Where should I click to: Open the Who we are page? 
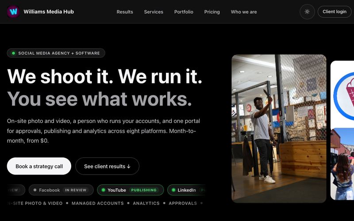coord(244,12)
